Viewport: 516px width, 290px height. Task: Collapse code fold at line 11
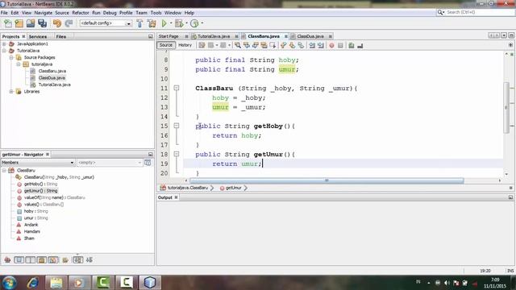[x=177, y=88]
